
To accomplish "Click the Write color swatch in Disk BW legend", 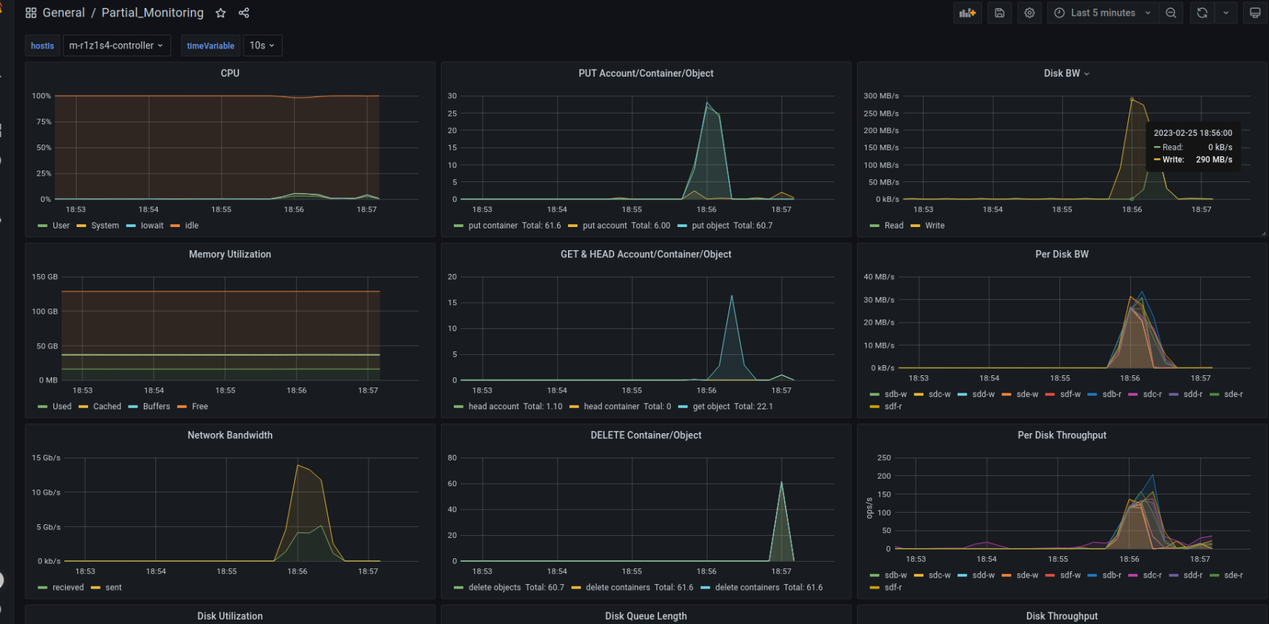I will pos(916,226).
